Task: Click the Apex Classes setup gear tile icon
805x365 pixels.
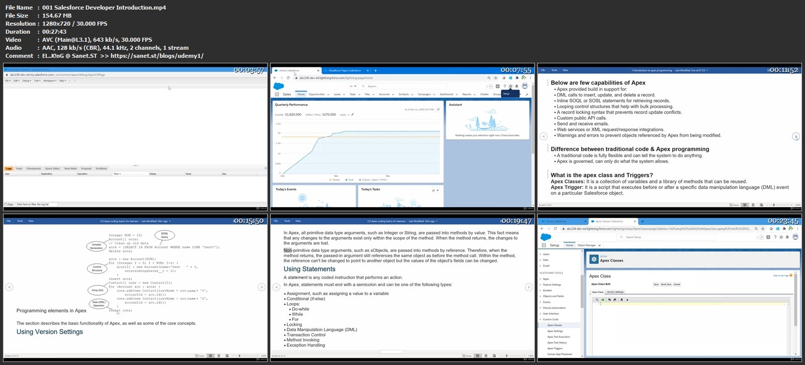Action: click(594, 259)
